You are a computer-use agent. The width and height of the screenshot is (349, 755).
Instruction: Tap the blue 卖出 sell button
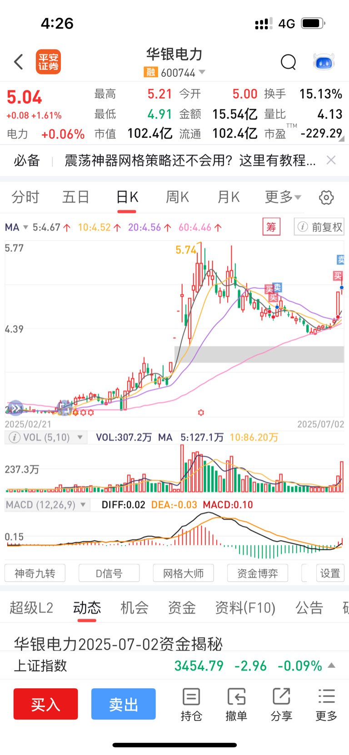click(x=124, y=704)
